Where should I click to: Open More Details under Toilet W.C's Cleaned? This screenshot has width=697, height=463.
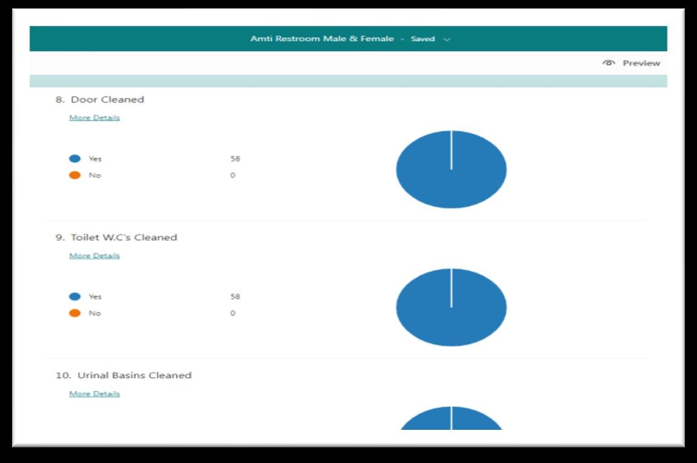[94, 255]
